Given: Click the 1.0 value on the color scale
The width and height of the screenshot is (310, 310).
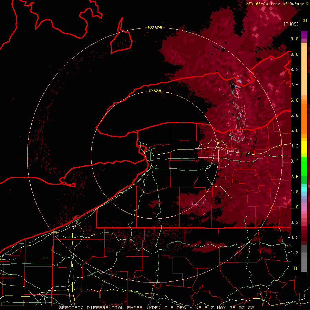Looking at the screenshot, I should [x=294, y=207].
